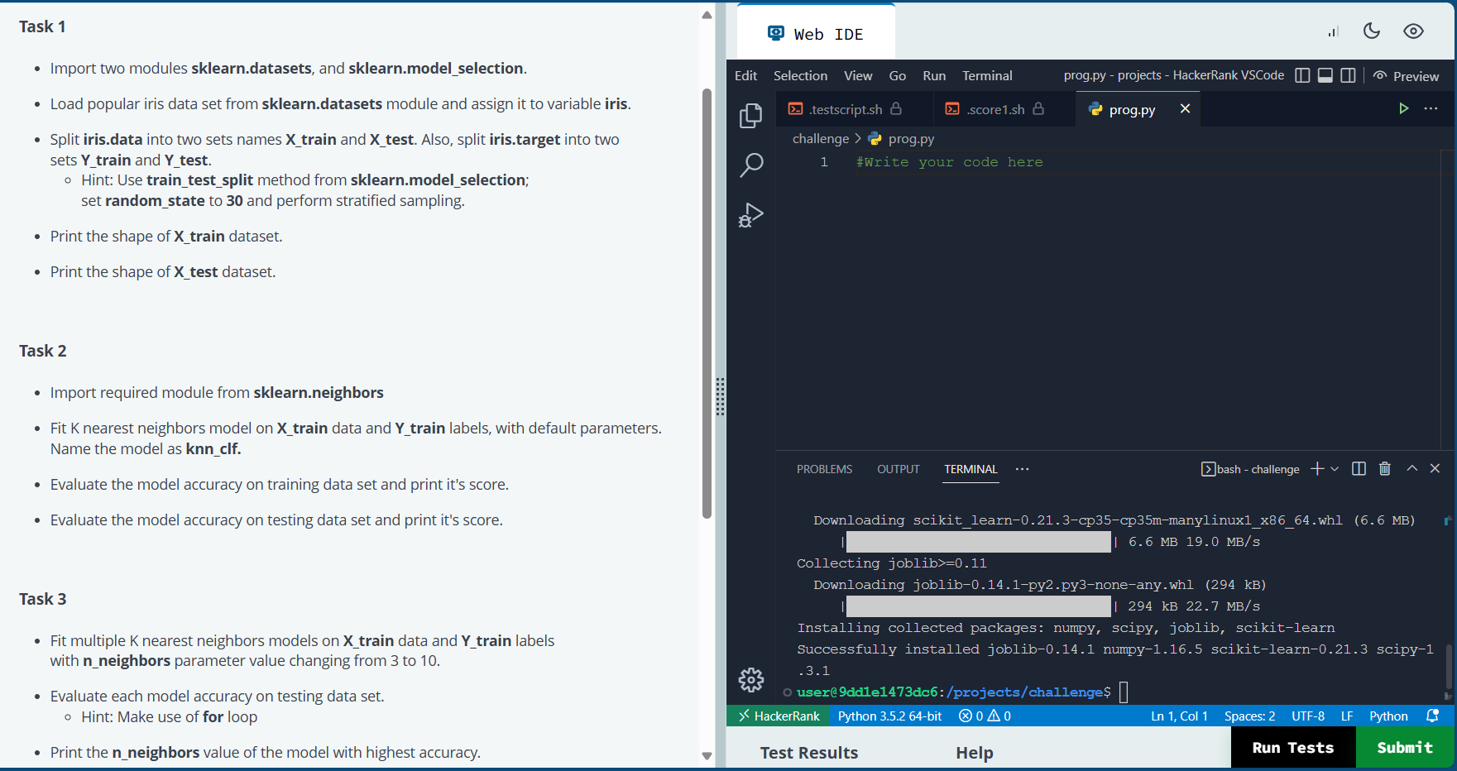The height and width of the screenshot is (771, 1457).
Task: Open the Selection menu
Action: coord(800,75)
